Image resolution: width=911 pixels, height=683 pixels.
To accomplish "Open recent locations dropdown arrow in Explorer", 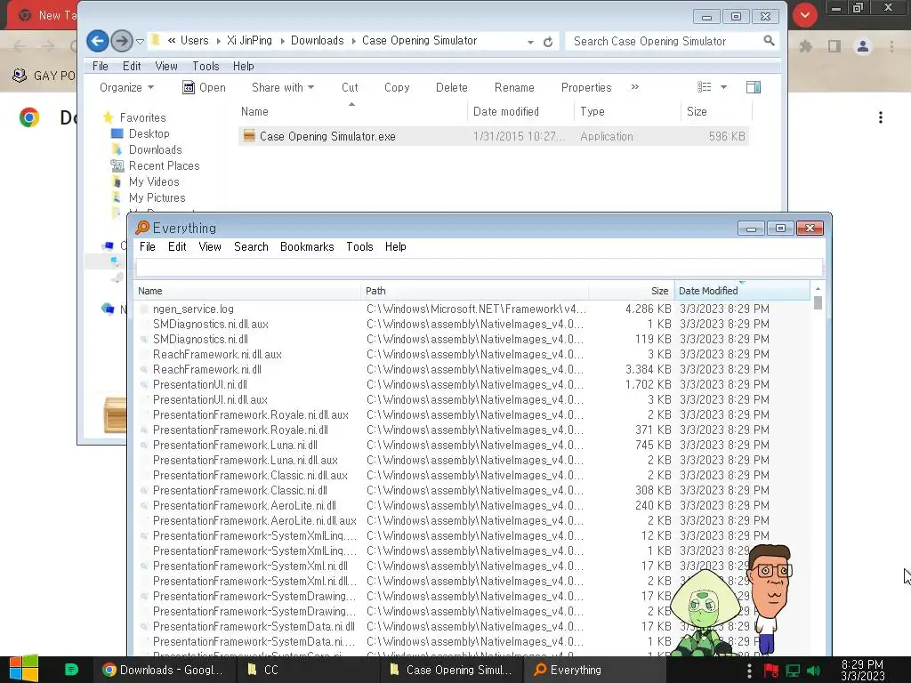I will (140, 42).
